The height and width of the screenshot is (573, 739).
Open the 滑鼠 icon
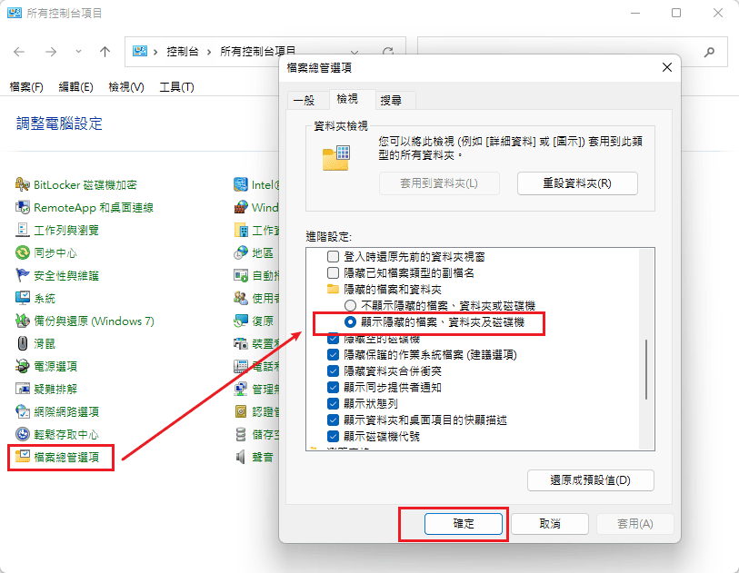click(24, 343)
